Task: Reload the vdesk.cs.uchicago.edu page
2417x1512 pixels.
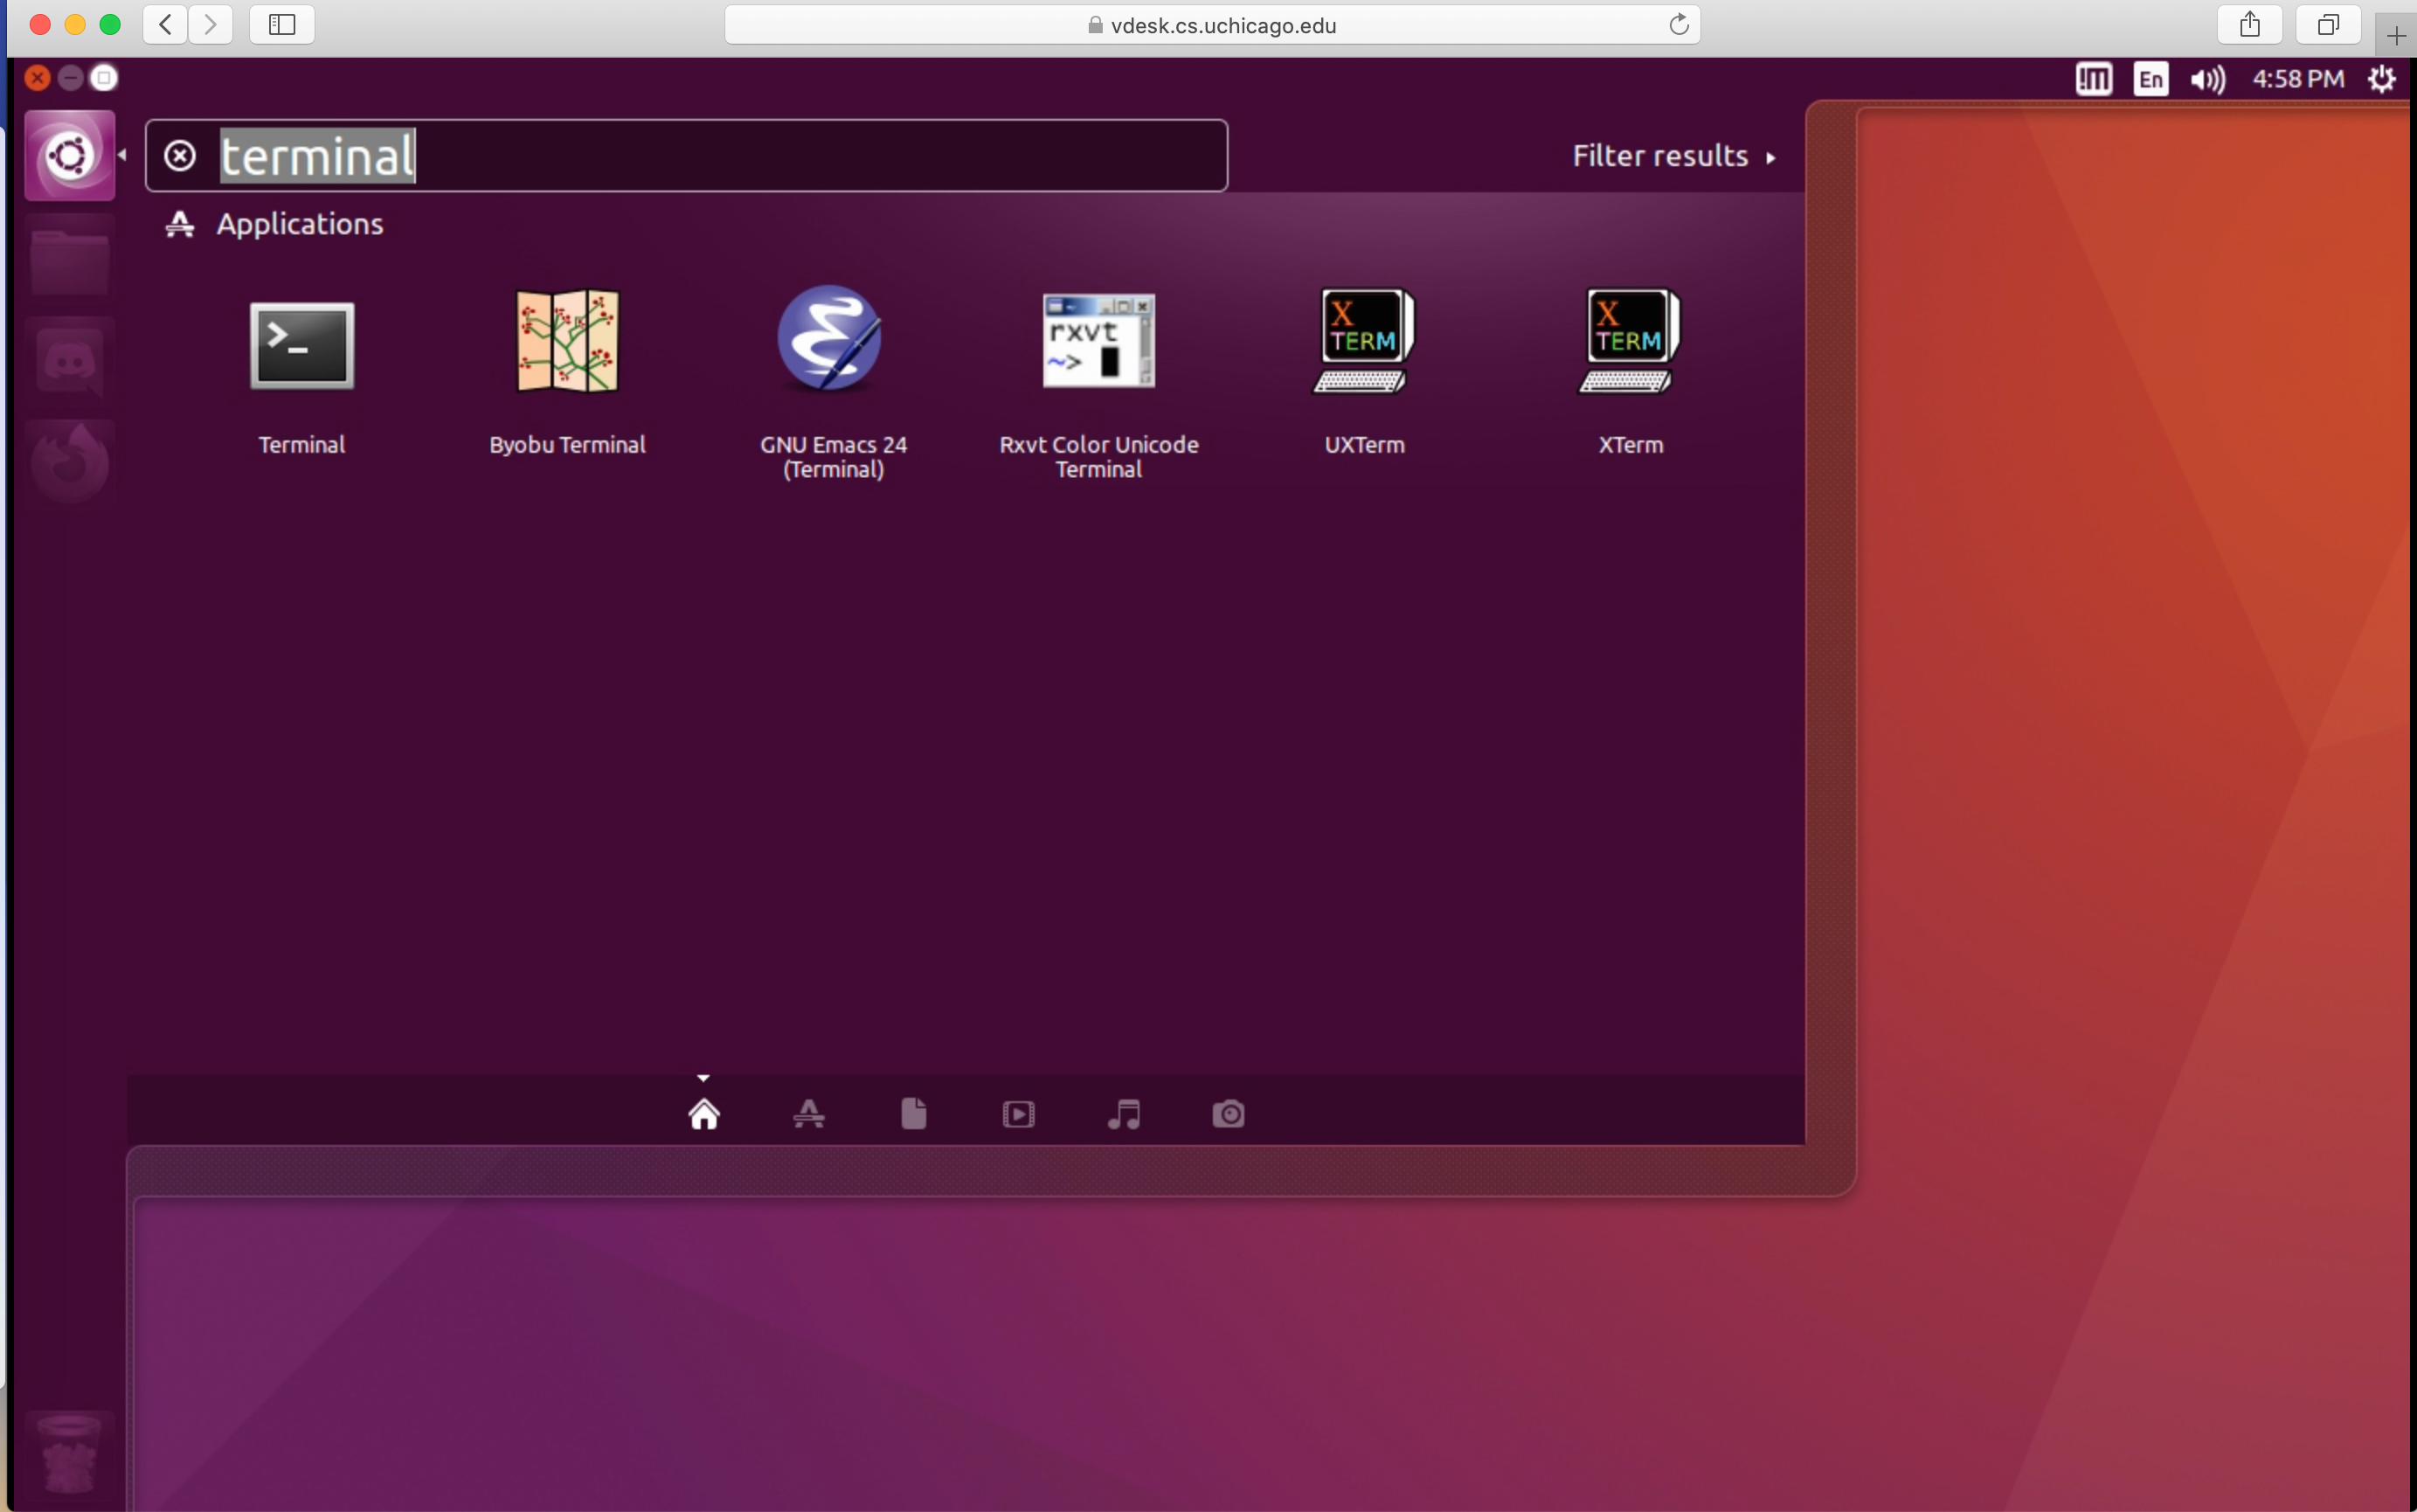Action: [x=1679, y=25]
